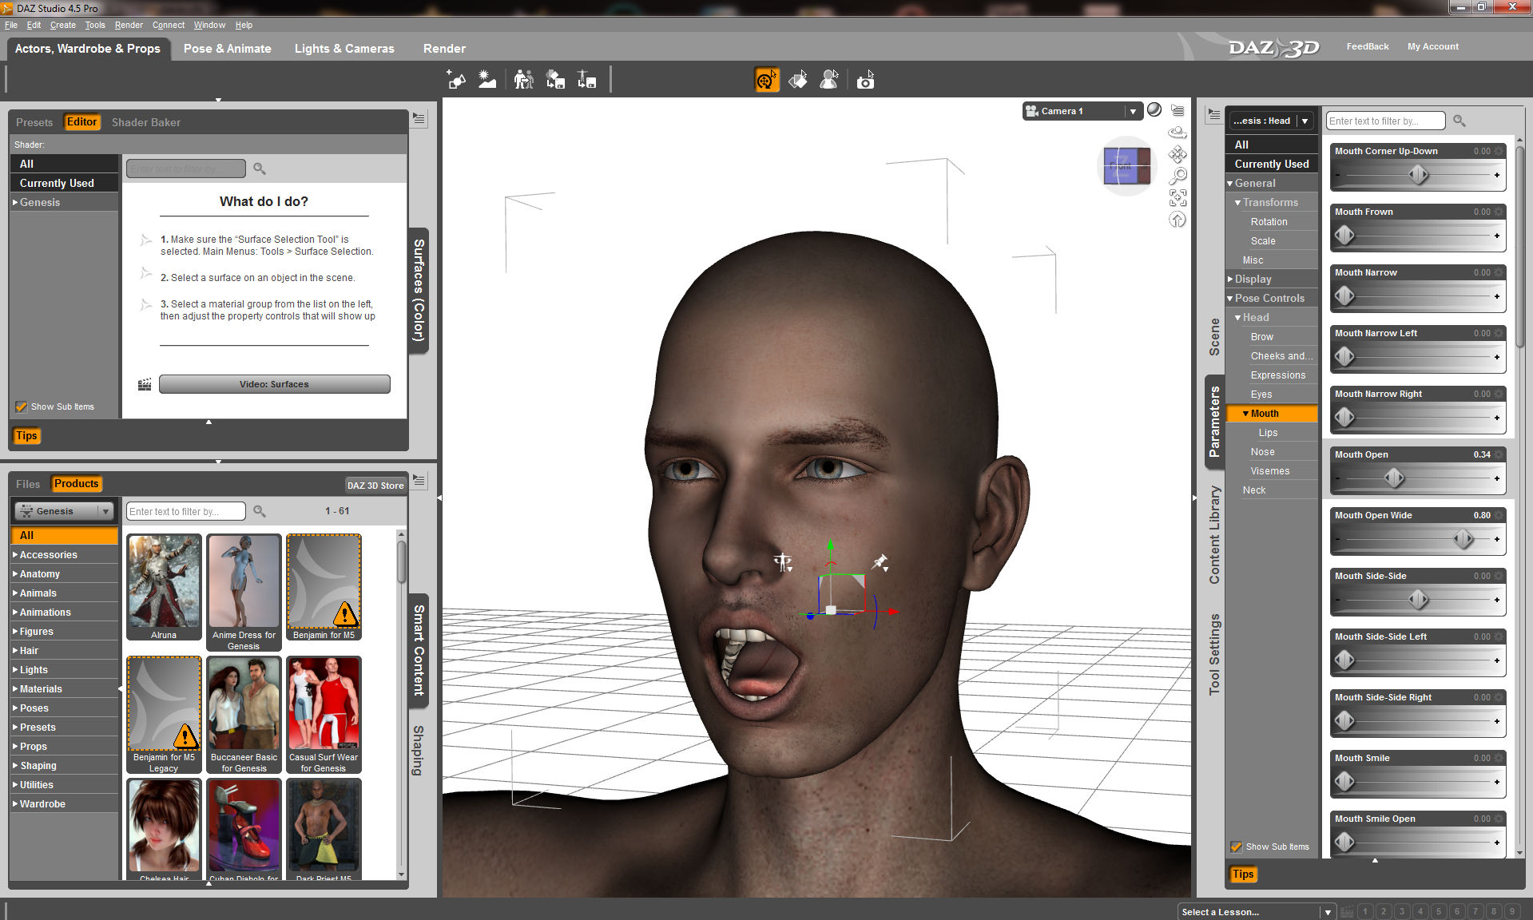1533x920 pixels.
Task: Expand the Wardrobe category
Action: coord(15,803)
